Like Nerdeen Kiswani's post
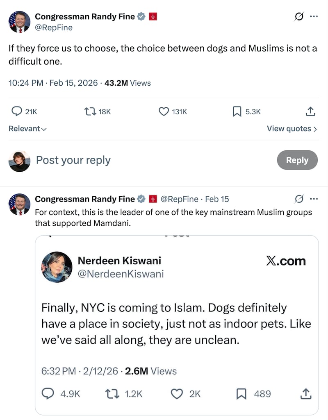Image resolution: width=328 pixels, height=420 pixels. coord(177,394)
